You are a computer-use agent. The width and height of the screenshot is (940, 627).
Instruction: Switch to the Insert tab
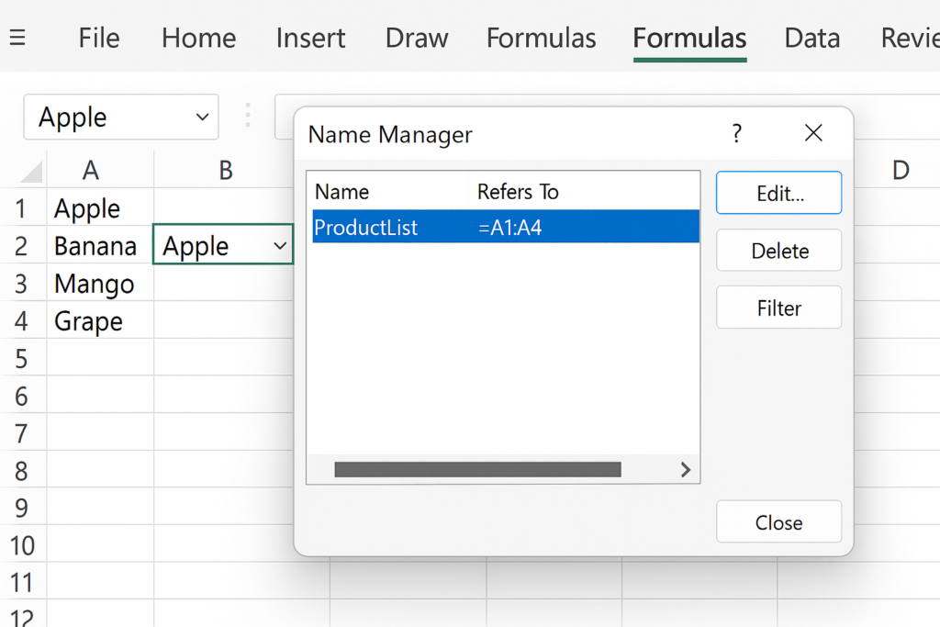tap(310, 38)
